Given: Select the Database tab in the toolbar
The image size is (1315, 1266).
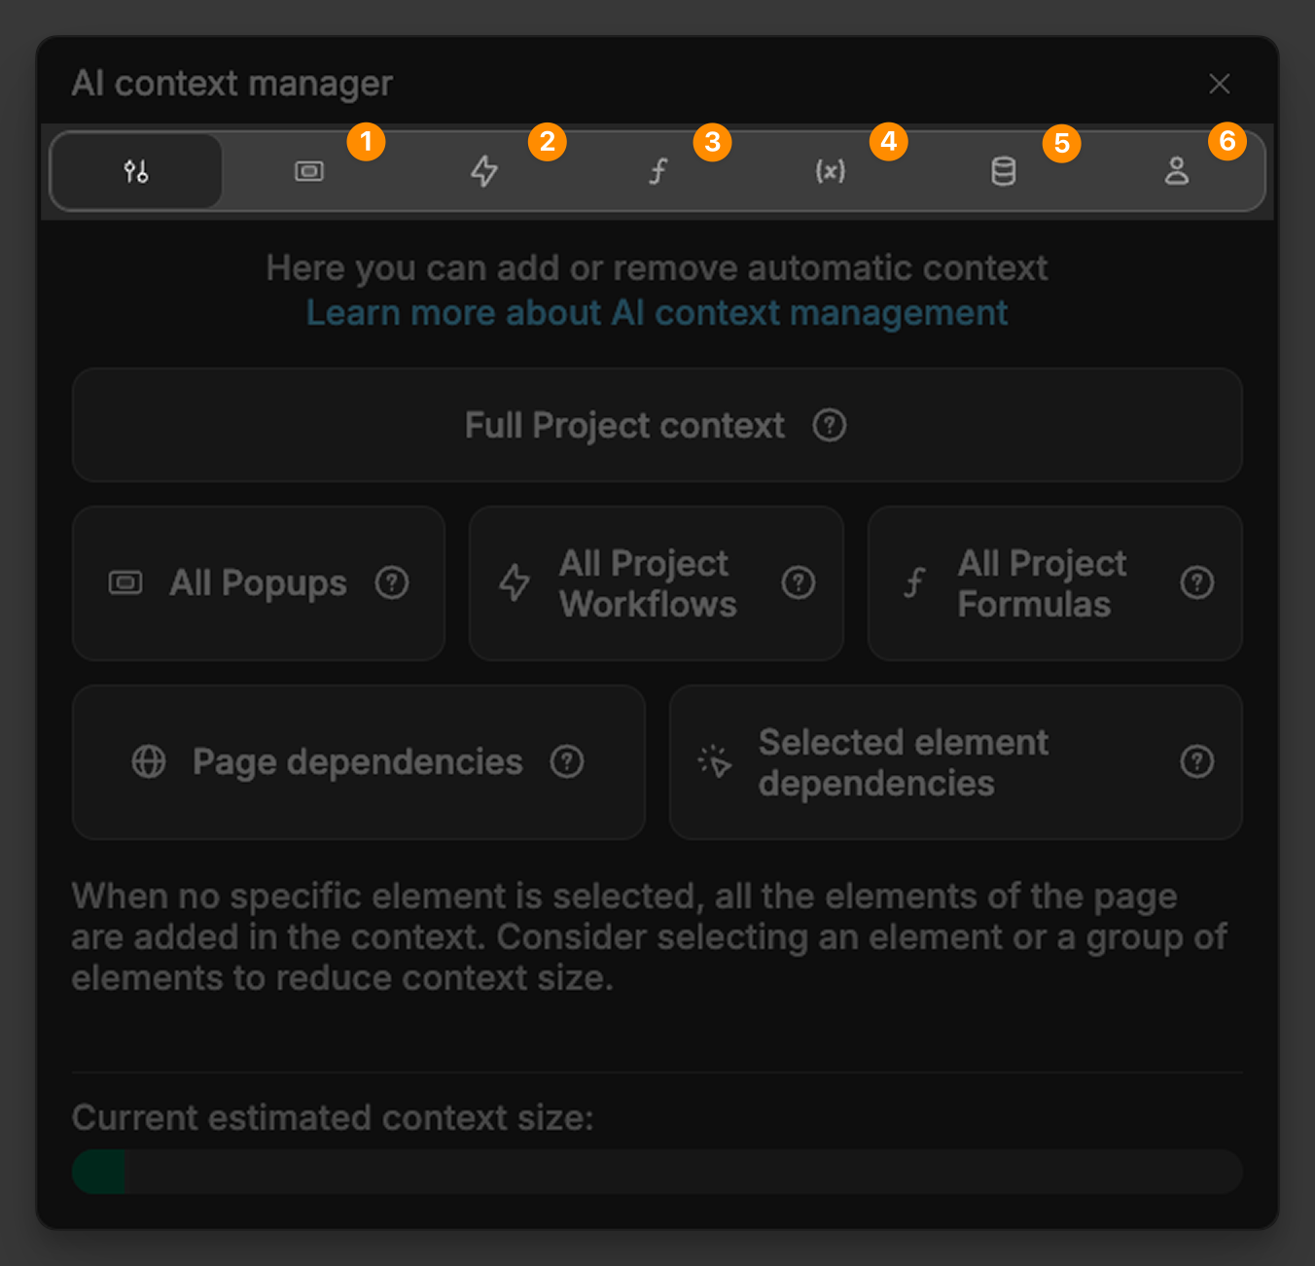Looking at the screenshot, I should point(1003,171).
